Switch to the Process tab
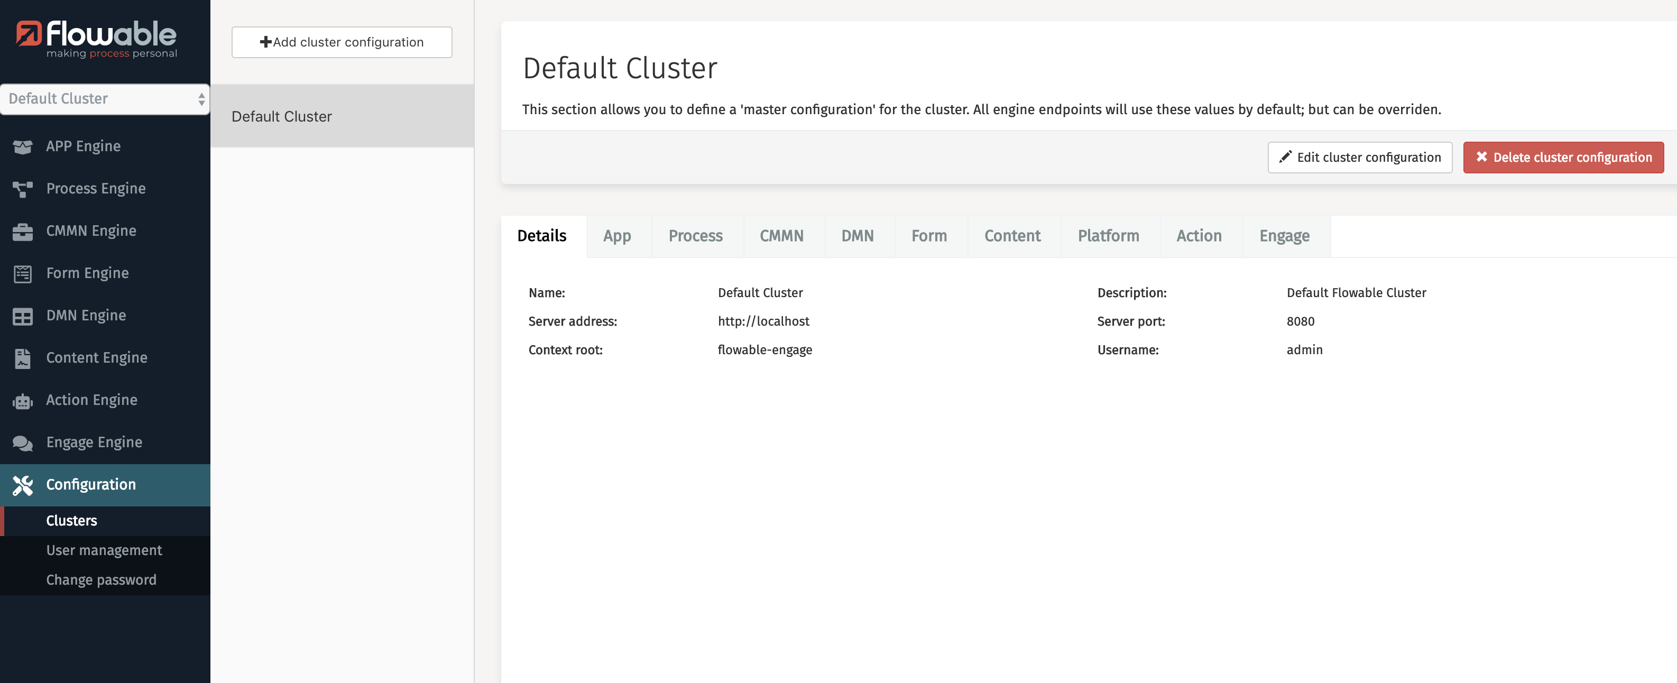1677x683 pixels. coord(695,236)
